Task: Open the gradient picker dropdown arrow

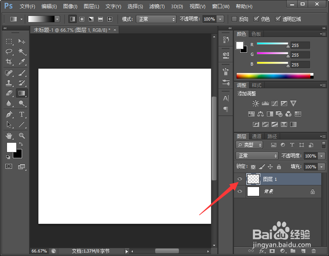Action: point(57,19)
